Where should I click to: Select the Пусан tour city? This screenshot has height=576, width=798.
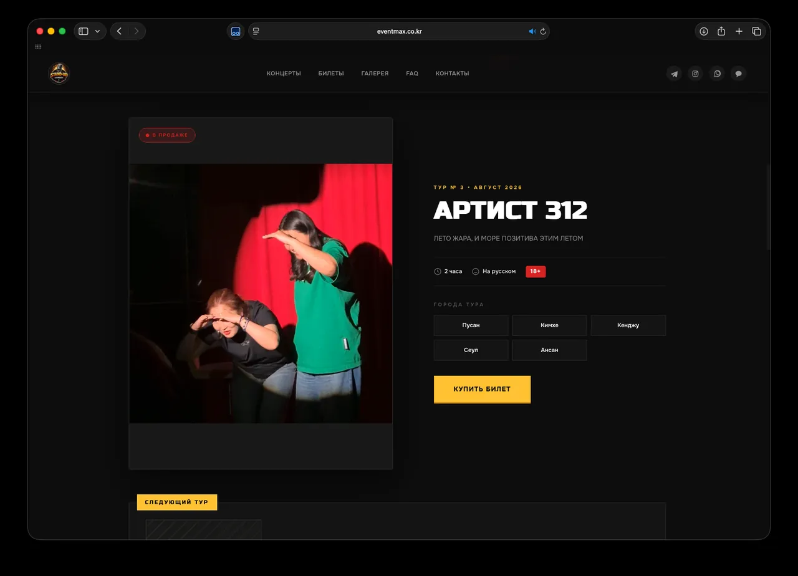(x=471, y=325)
